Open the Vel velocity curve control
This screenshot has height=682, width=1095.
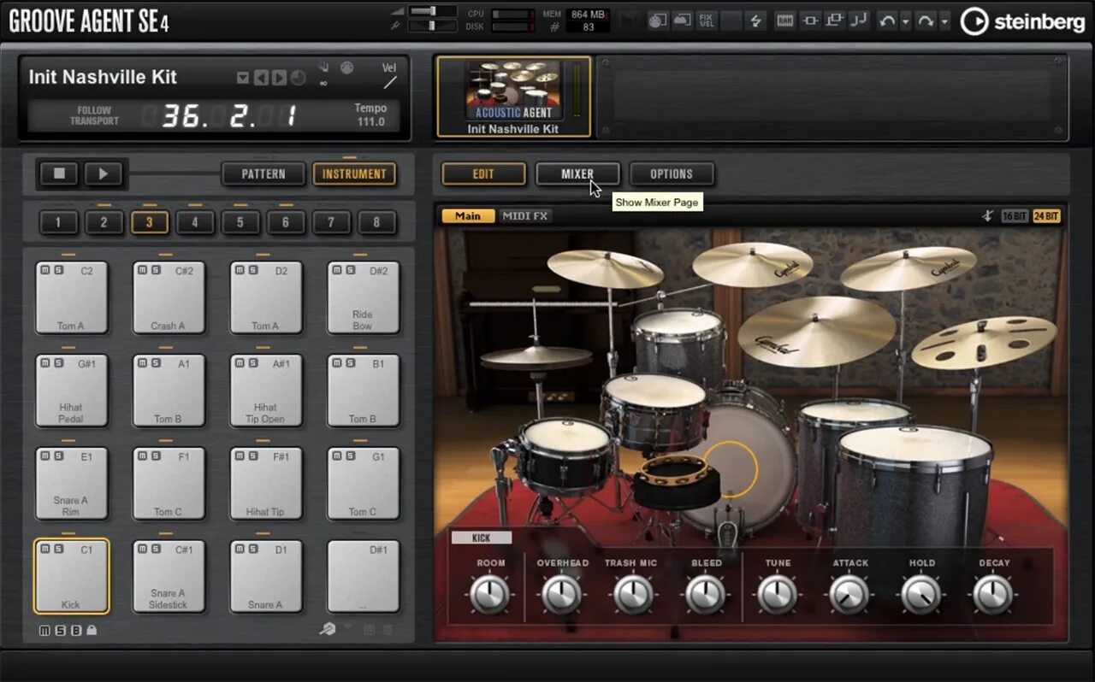pos(389,82)
